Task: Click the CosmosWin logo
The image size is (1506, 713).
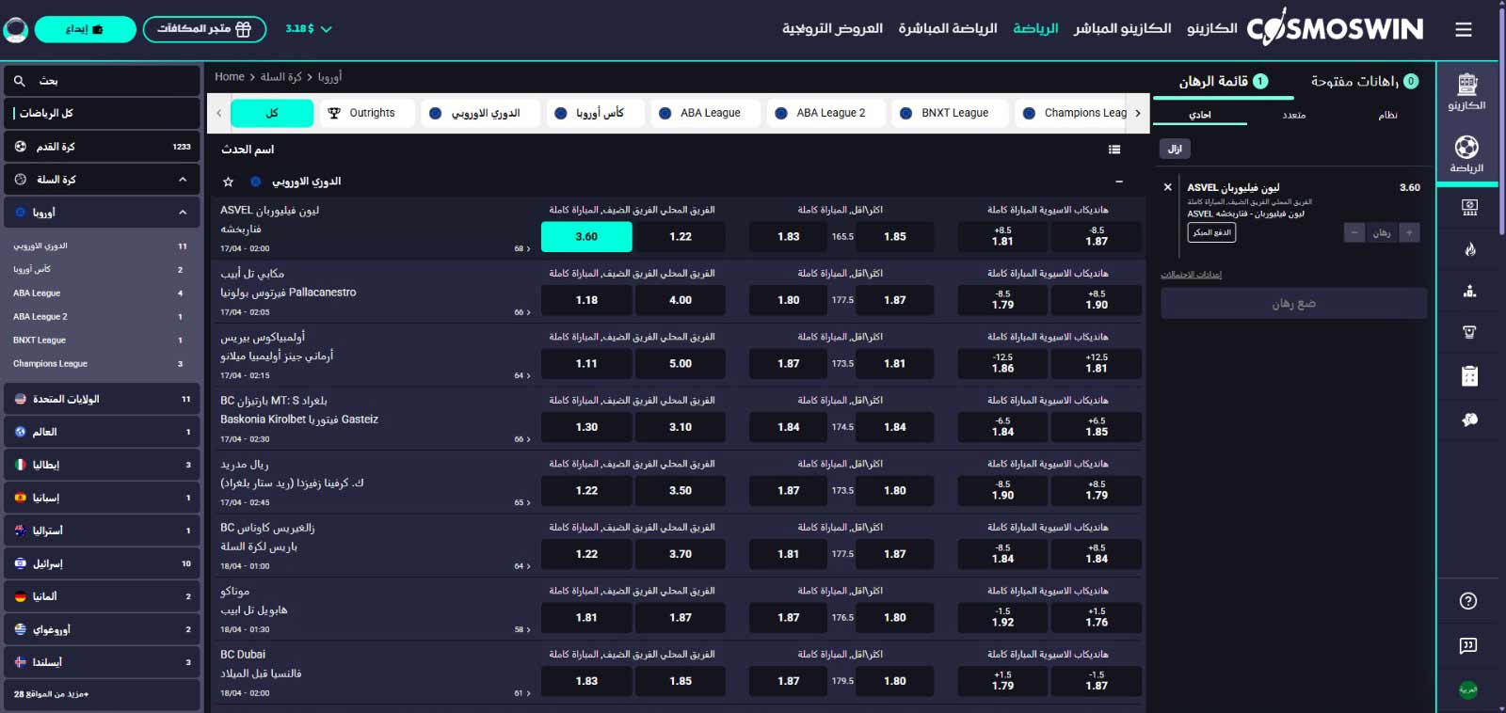Action: [1336, 29]
